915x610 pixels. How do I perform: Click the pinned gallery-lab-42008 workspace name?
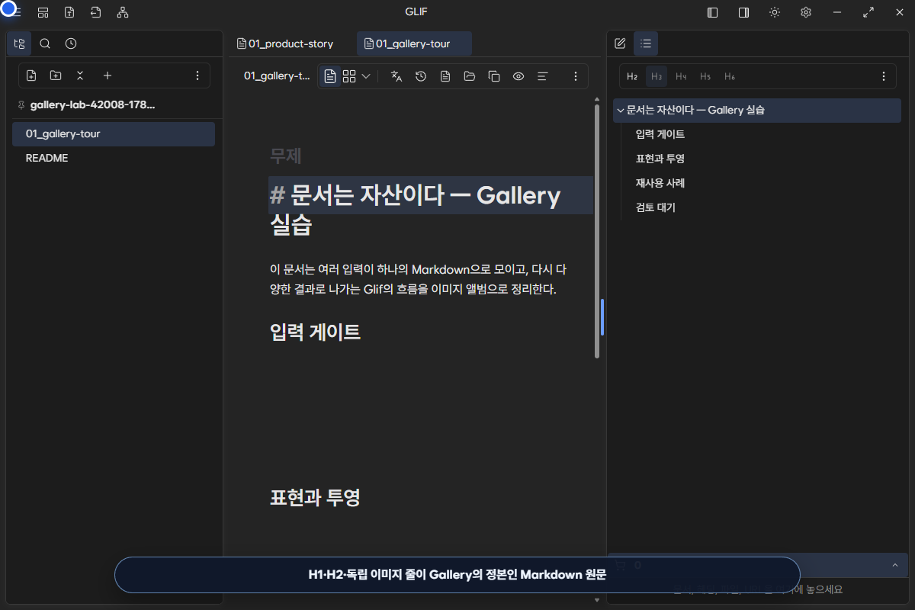point(92,104)
